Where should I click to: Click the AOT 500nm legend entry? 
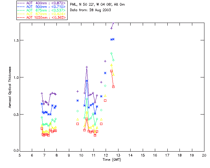(x=41, y=7)
